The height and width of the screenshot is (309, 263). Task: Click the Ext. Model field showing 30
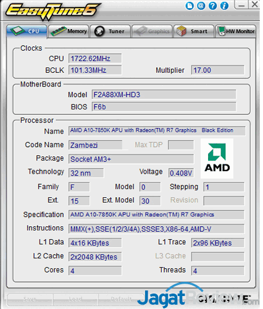(150, 201)
